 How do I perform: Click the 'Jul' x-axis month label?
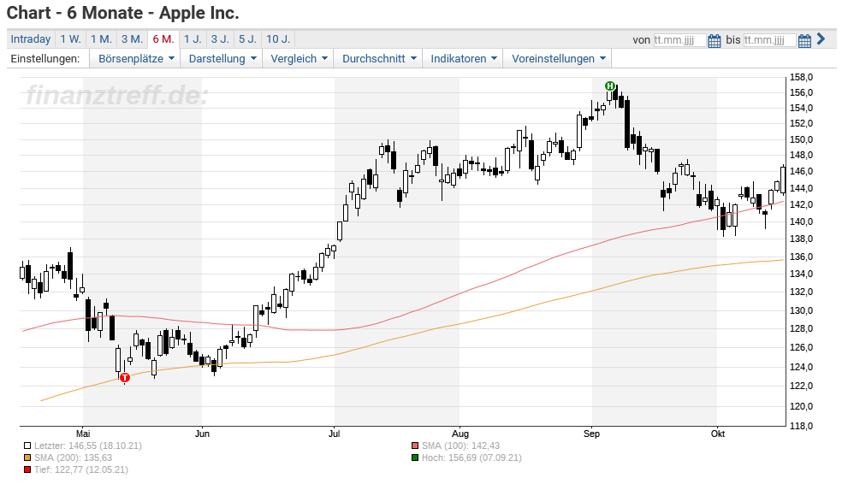point(334,434)
